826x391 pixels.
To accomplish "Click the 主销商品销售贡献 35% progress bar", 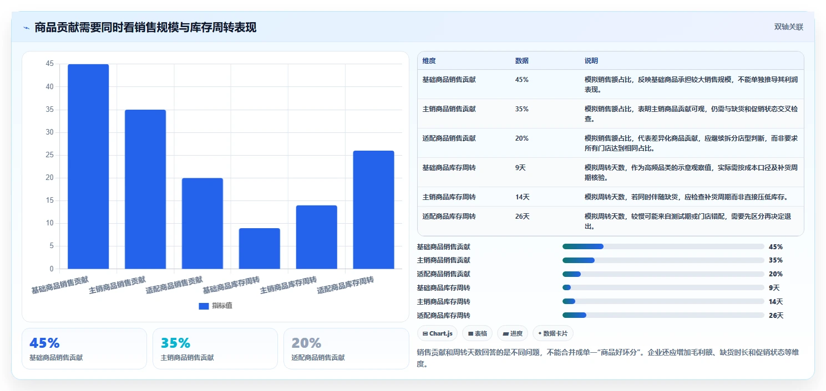I will (x=663, y=260).
